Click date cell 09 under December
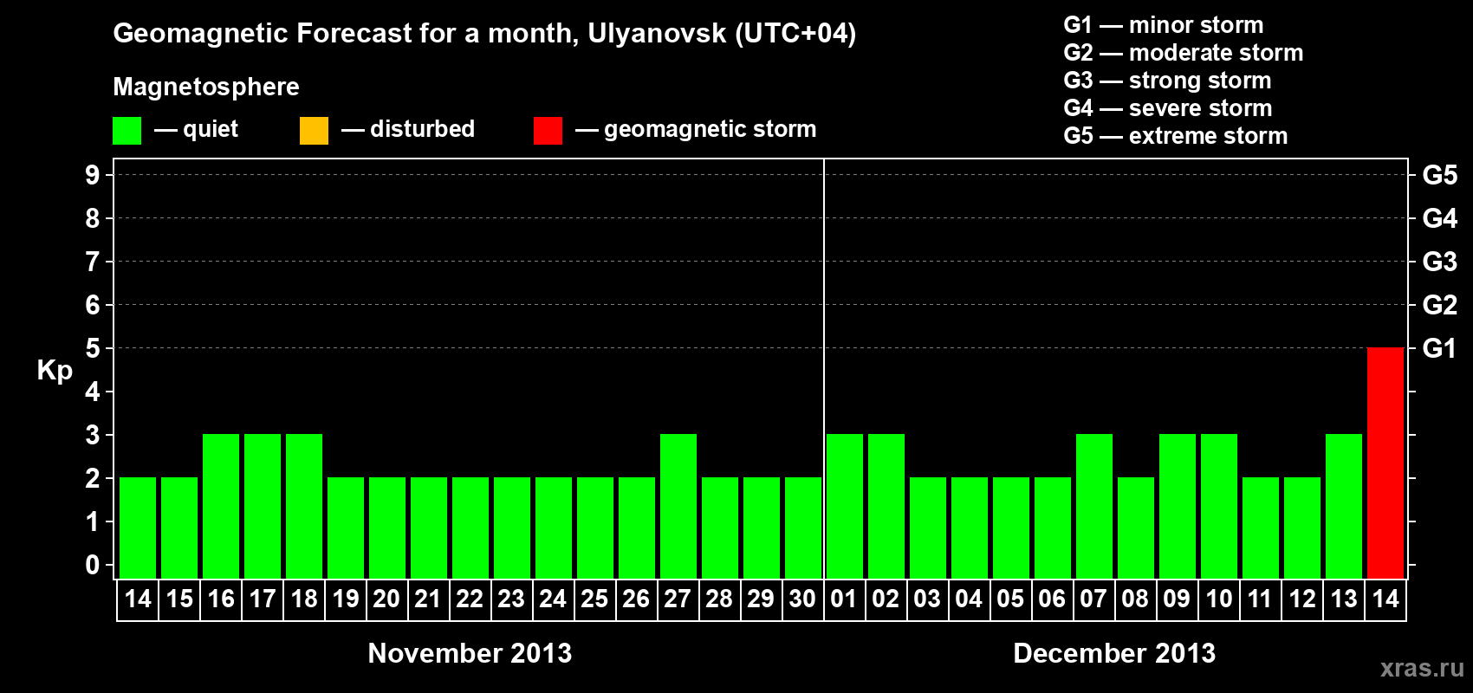The image size is (1473, 693). 1178,599
